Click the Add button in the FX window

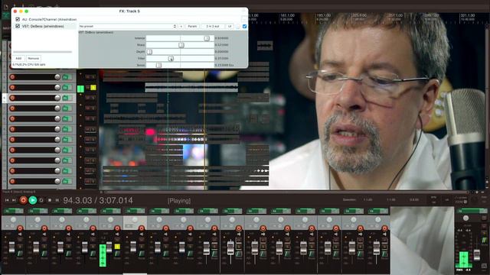click(x=18, y=58)
